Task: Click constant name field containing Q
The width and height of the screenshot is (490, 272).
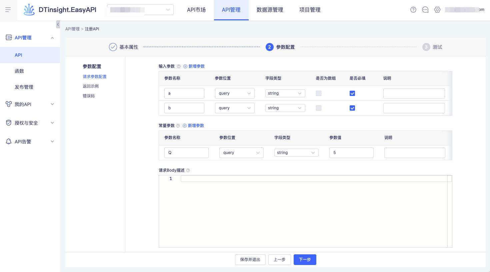Action: (186, 153)
